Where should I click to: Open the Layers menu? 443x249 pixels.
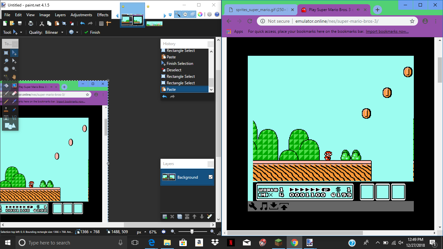60,15
